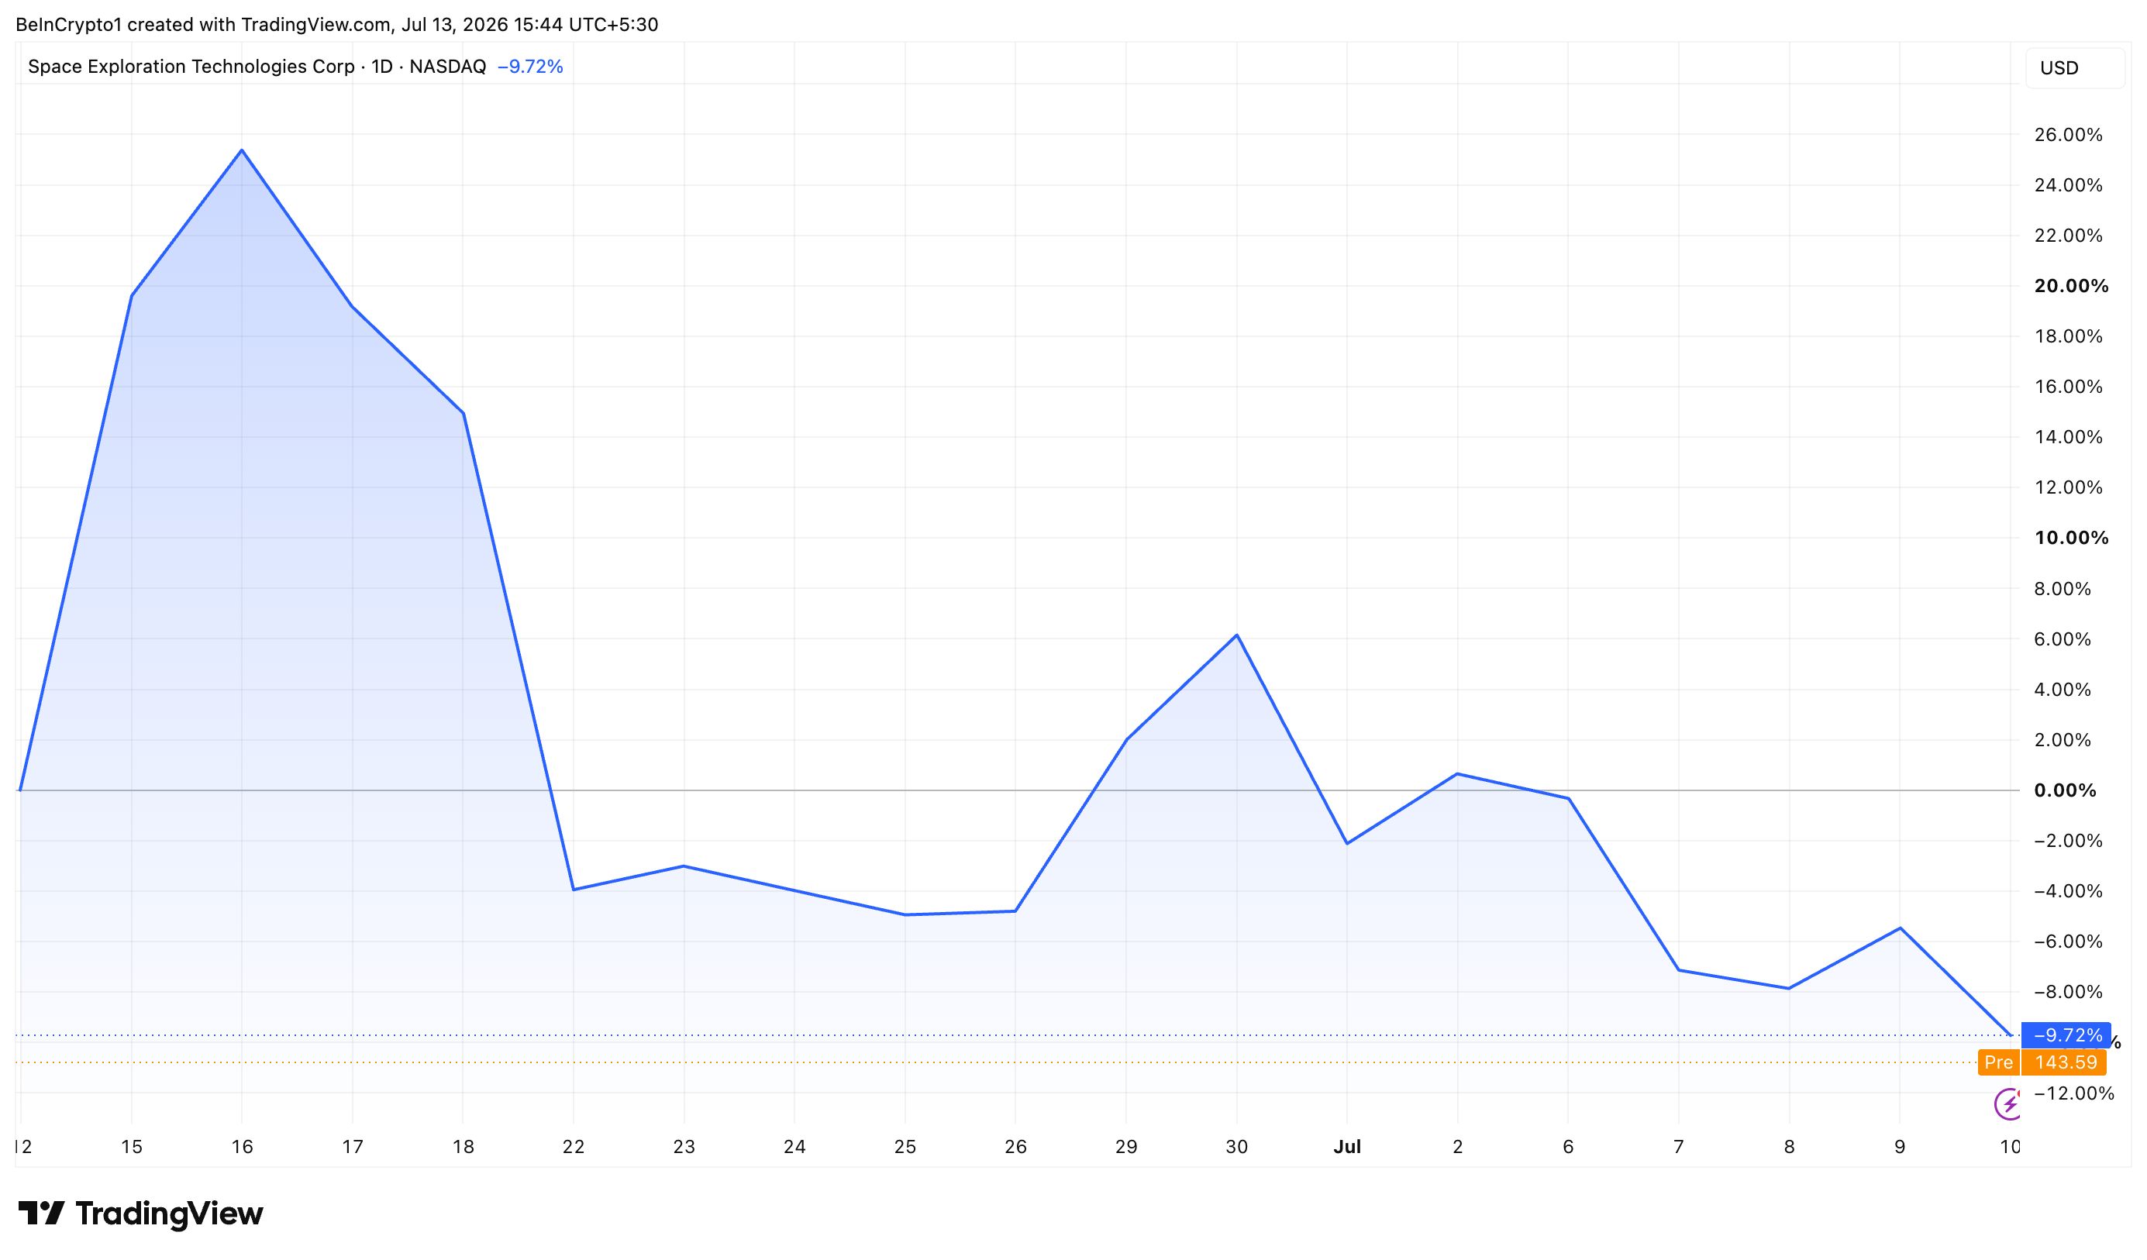Click the 22.00% axis label

point(2068,235)
